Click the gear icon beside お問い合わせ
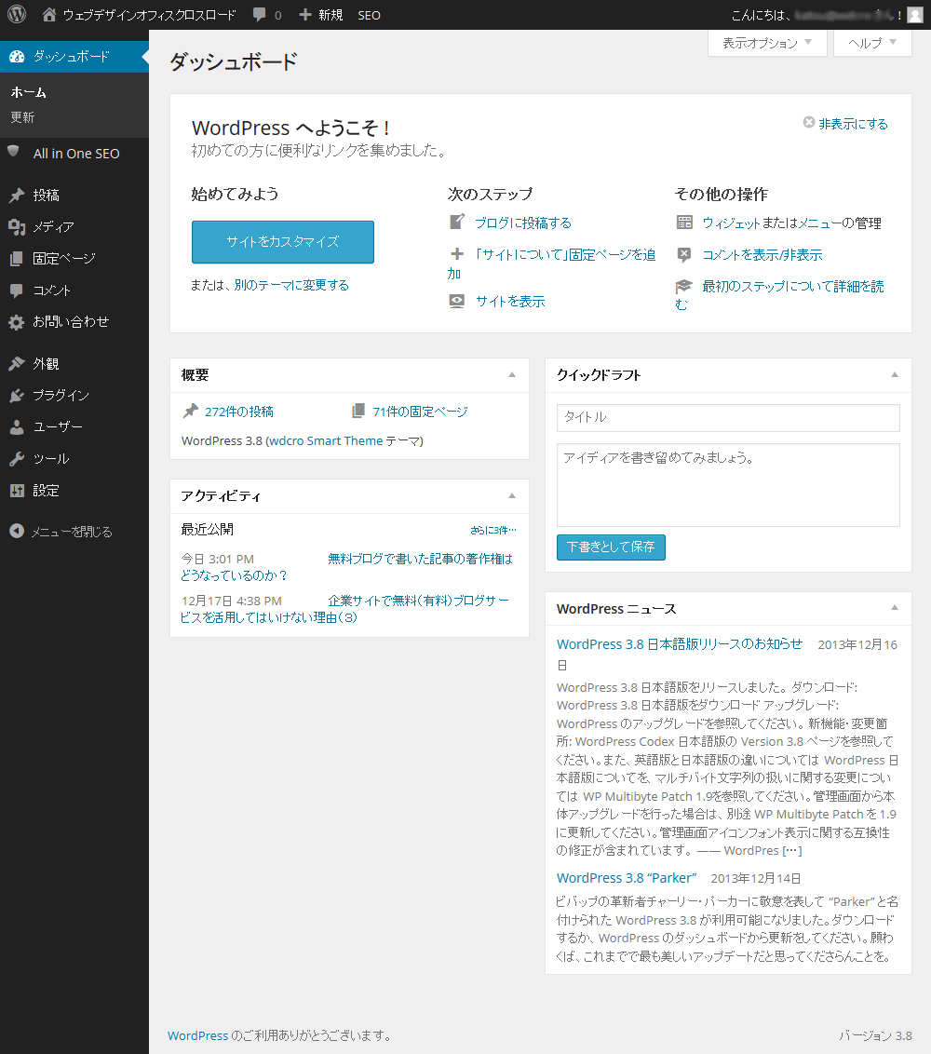 17,322
